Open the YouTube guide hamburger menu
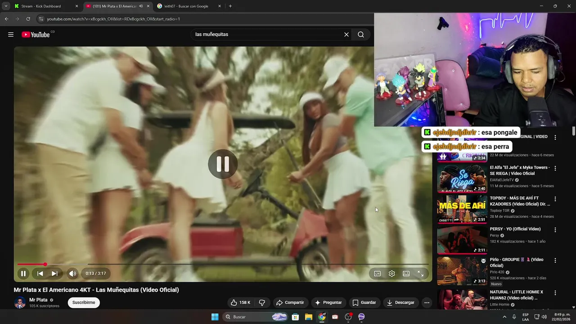This screenshot has height=324, width=576. coord(11,35)
